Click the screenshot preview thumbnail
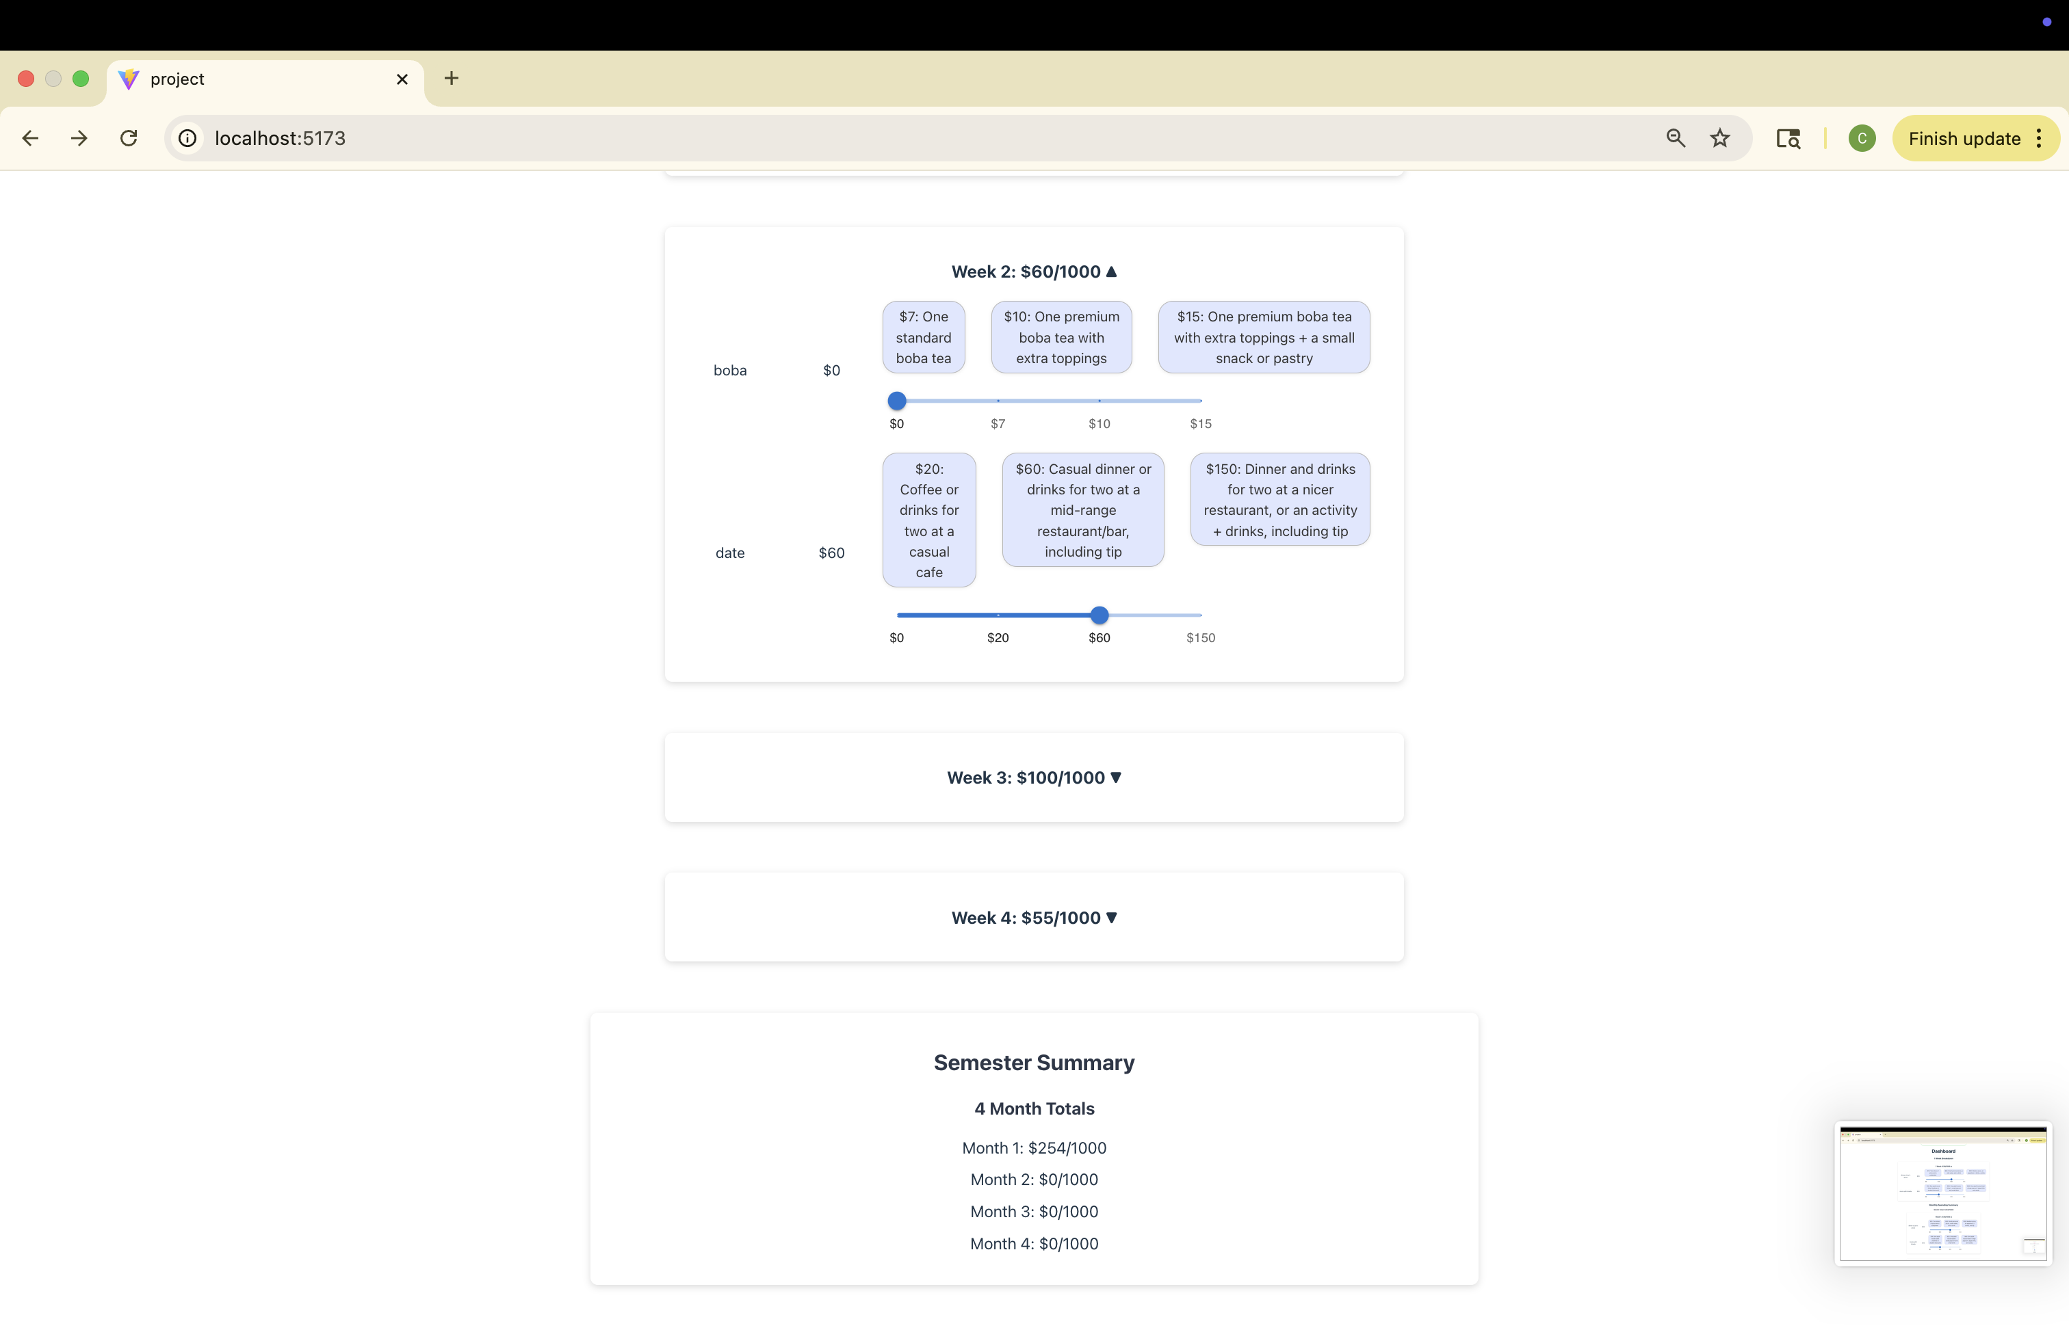This screenshot has height=1343, width=2069. point(1942,1193)
